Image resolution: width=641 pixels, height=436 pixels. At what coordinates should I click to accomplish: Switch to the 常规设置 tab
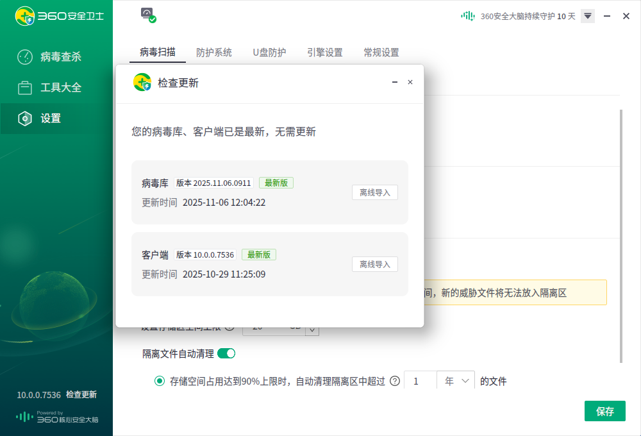[381, 53]
